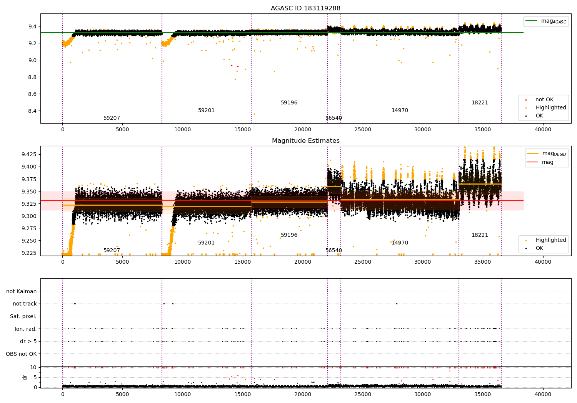Click y-axis tick 9.425 in middle panel

tap(30, 154)
